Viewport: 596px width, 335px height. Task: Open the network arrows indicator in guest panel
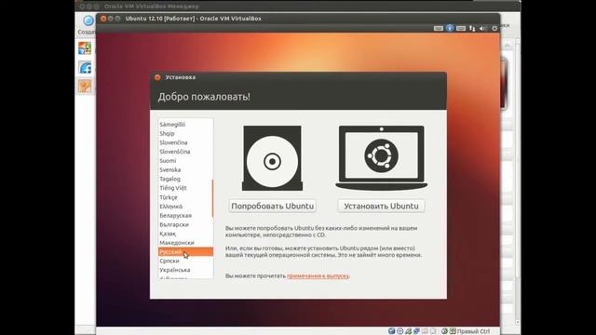(x=472, y=28)
